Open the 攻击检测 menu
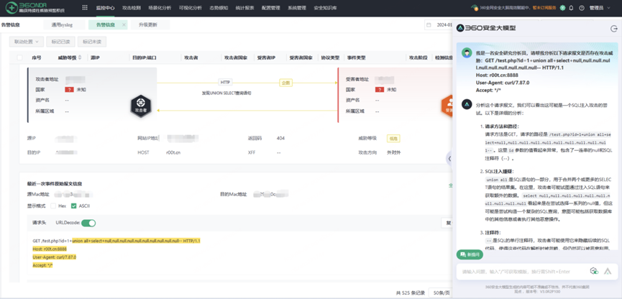Viewport: 622px width, 299px height. [132, 8]
